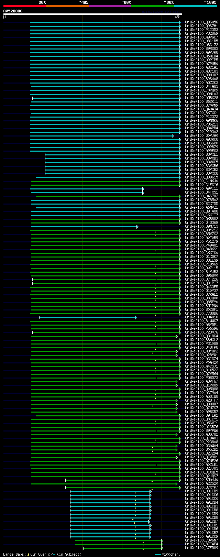The image size is (220, 557).
Task: Click the UniRef100_Q39615 label
Action: (201, 177)
